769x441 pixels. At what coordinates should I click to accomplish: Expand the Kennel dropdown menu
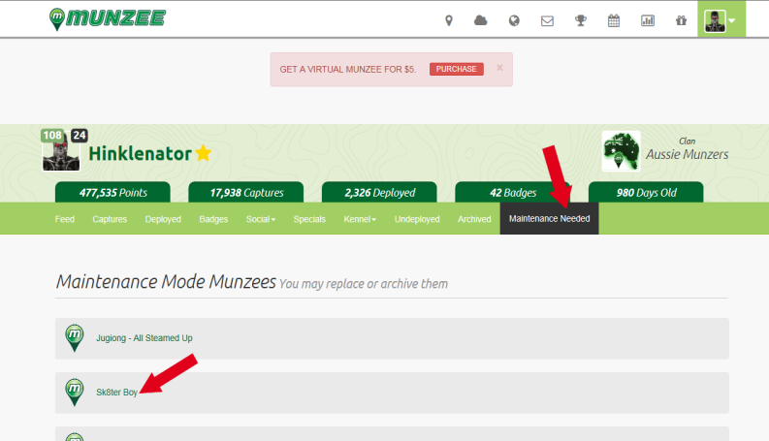click(x=360, y=219)
